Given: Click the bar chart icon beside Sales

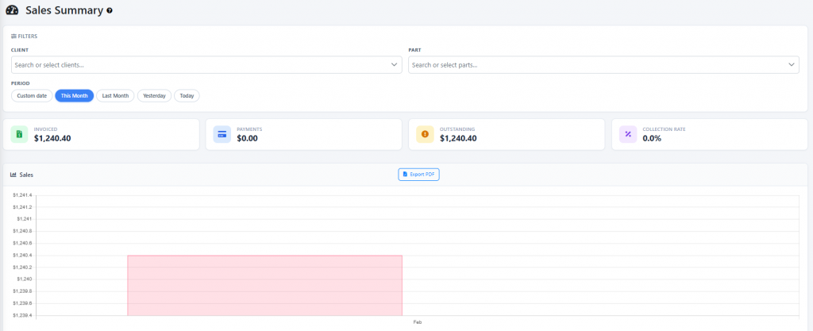Looking at the screenshot, I should click(13, 174).
